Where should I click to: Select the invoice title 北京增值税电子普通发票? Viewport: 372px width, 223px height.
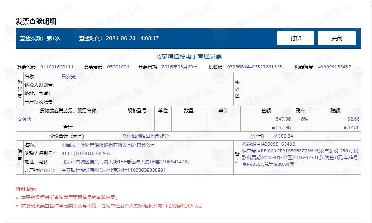pos(188,56)
